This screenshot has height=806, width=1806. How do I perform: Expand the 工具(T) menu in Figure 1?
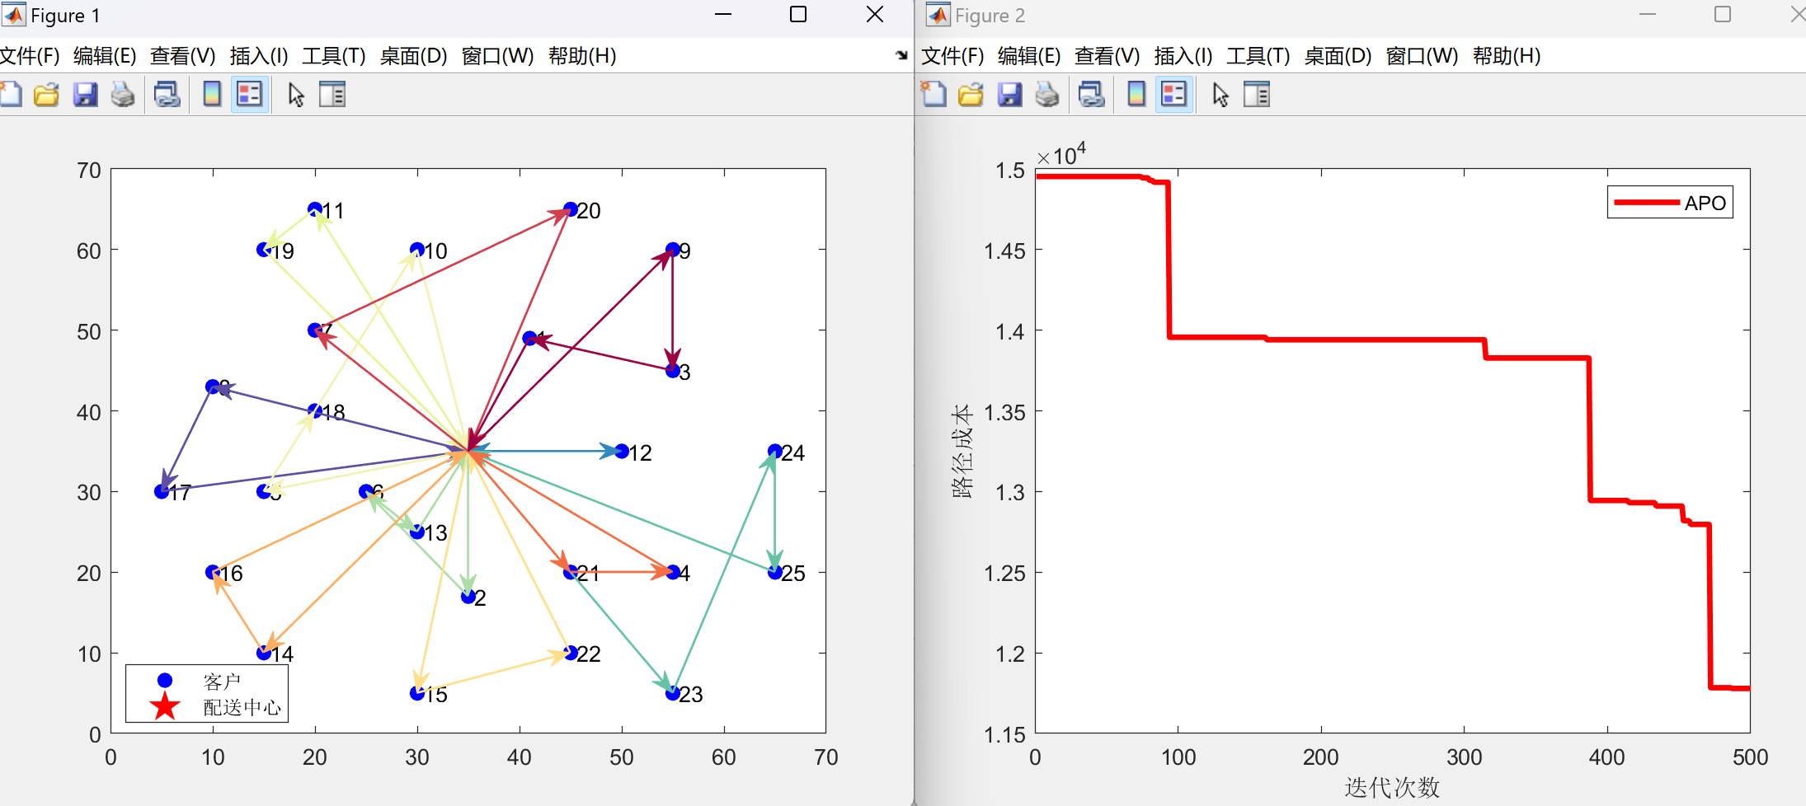(x=333, y=56)
